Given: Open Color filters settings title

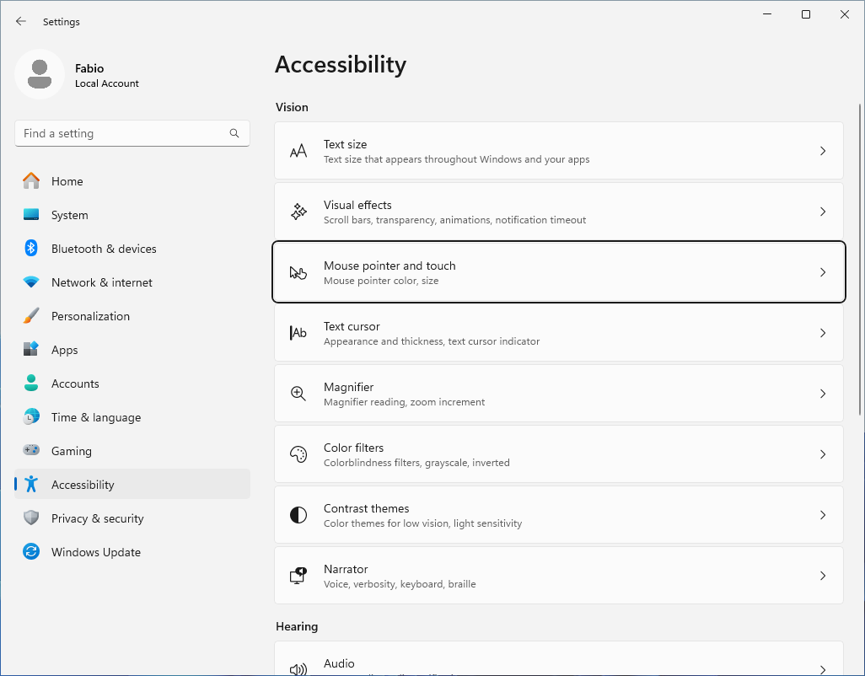Looking at the screenshot, I should pyautogui.click(x=353, y=448).
